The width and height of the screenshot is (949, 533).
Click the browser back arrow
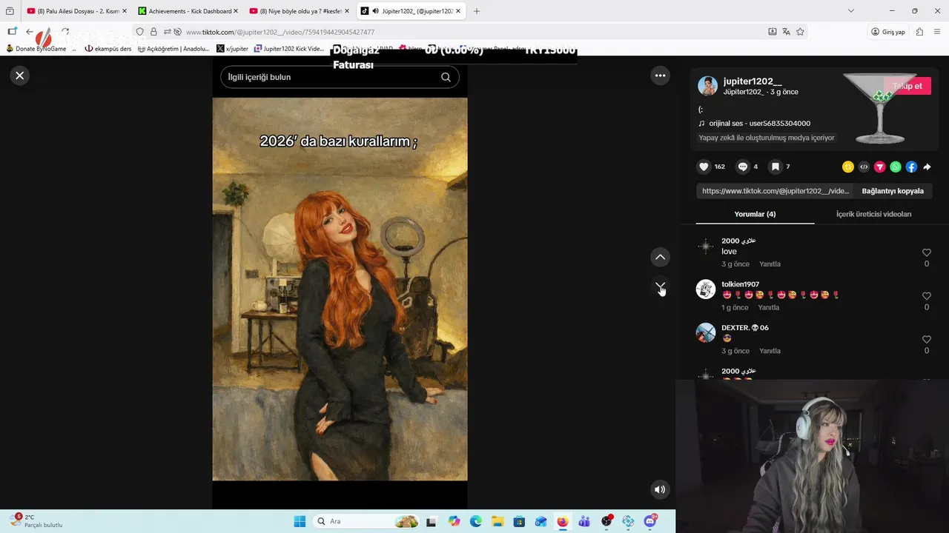pos(30,32)
